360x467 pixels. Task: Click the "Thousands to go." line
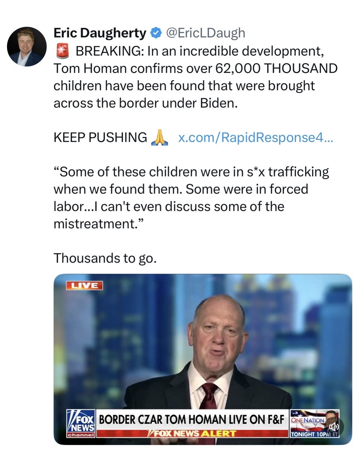click(105, 258)
